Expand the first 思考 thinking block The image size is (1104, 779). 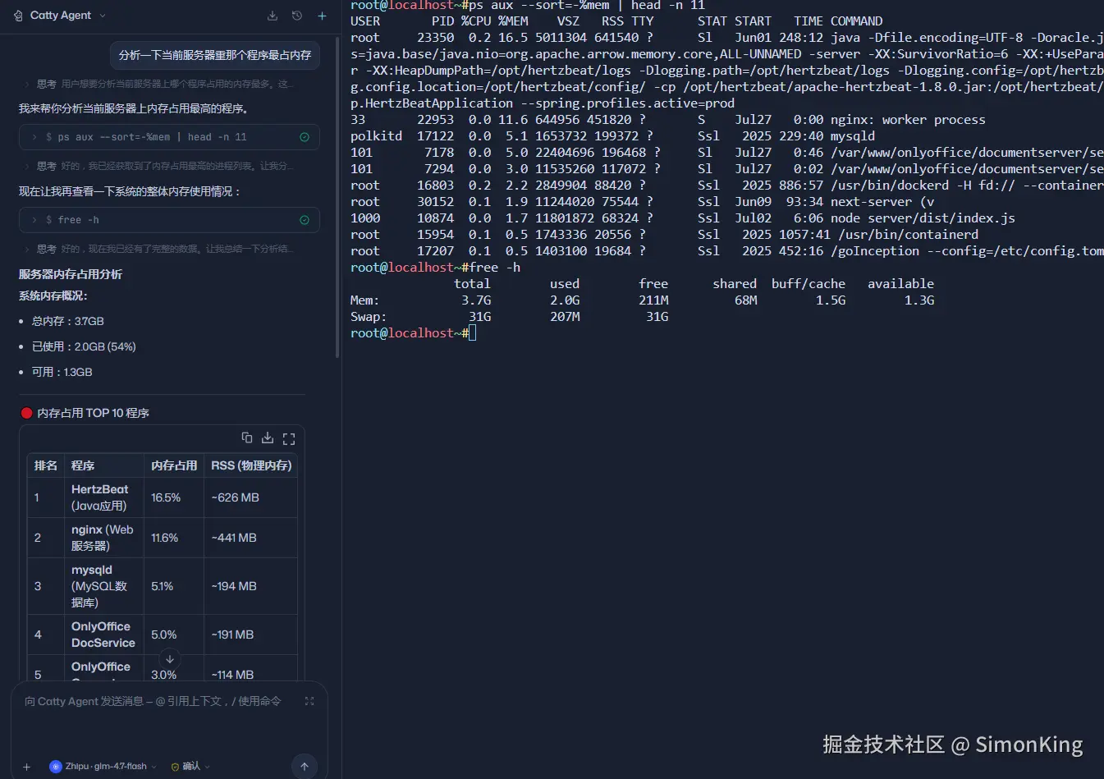click(x=159, y=84)
